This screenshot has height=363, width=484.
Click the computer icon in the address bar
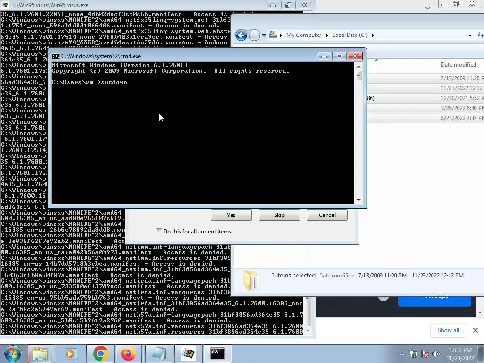[273, 35]
